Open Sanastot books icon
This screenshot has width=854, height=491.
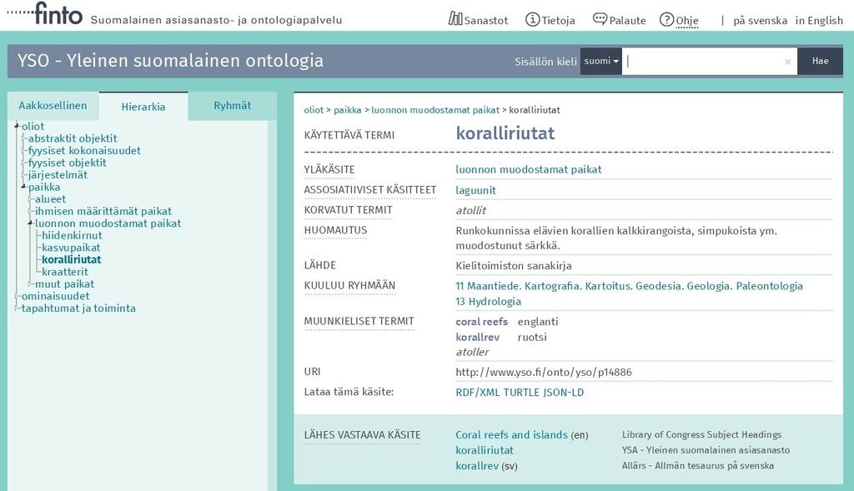coord(455,19)
